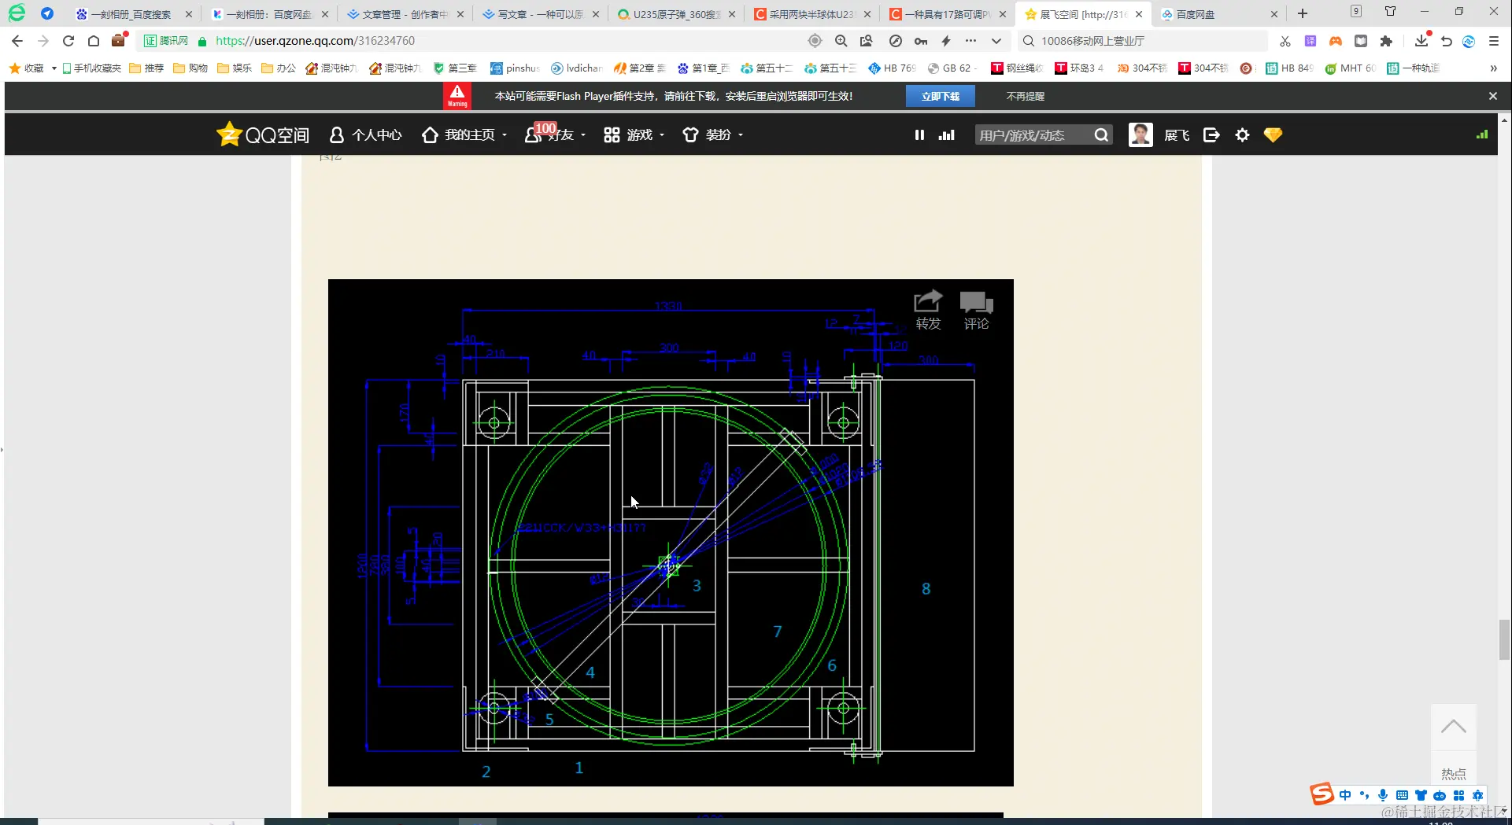Click the zoom magnifier icon in address bar
This screenshot has width=1512, height=825.
click(x=841, y=41)
